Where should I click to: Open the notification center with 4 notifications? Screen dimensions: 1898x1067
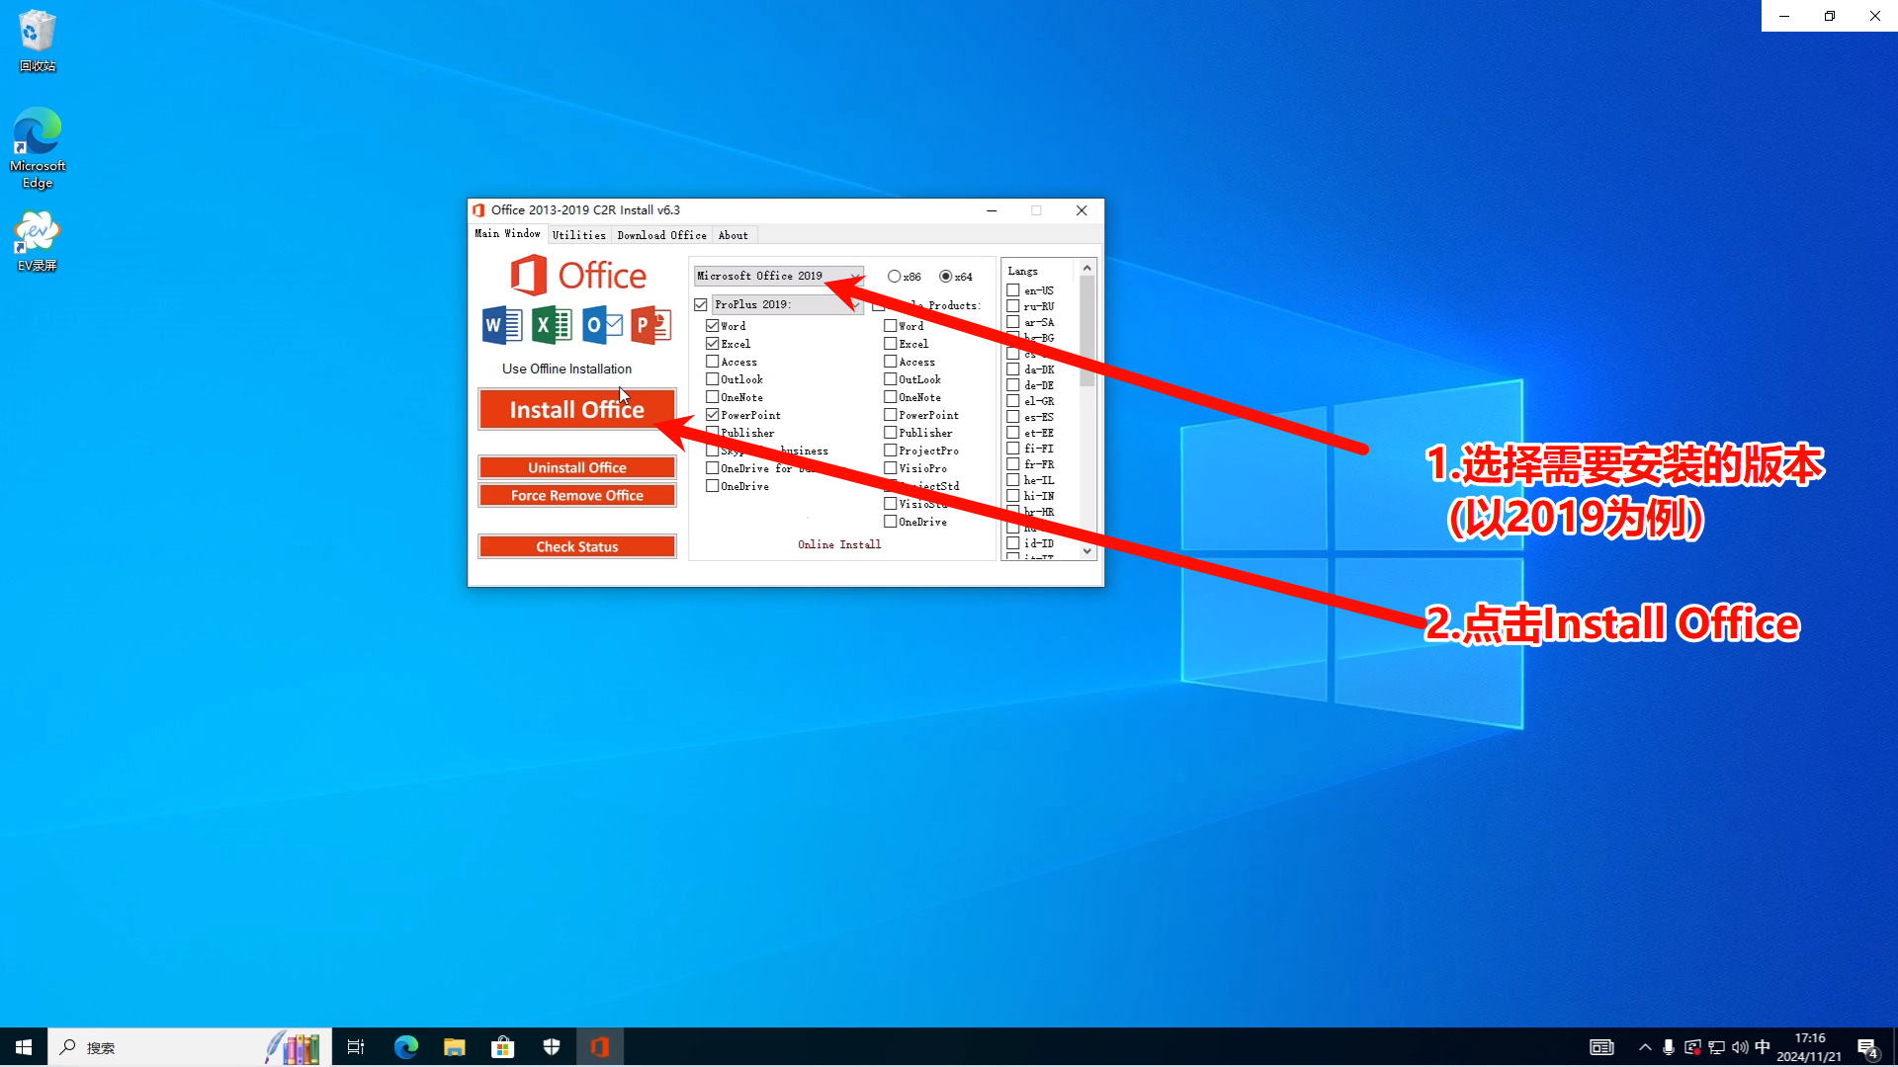1867,1048
